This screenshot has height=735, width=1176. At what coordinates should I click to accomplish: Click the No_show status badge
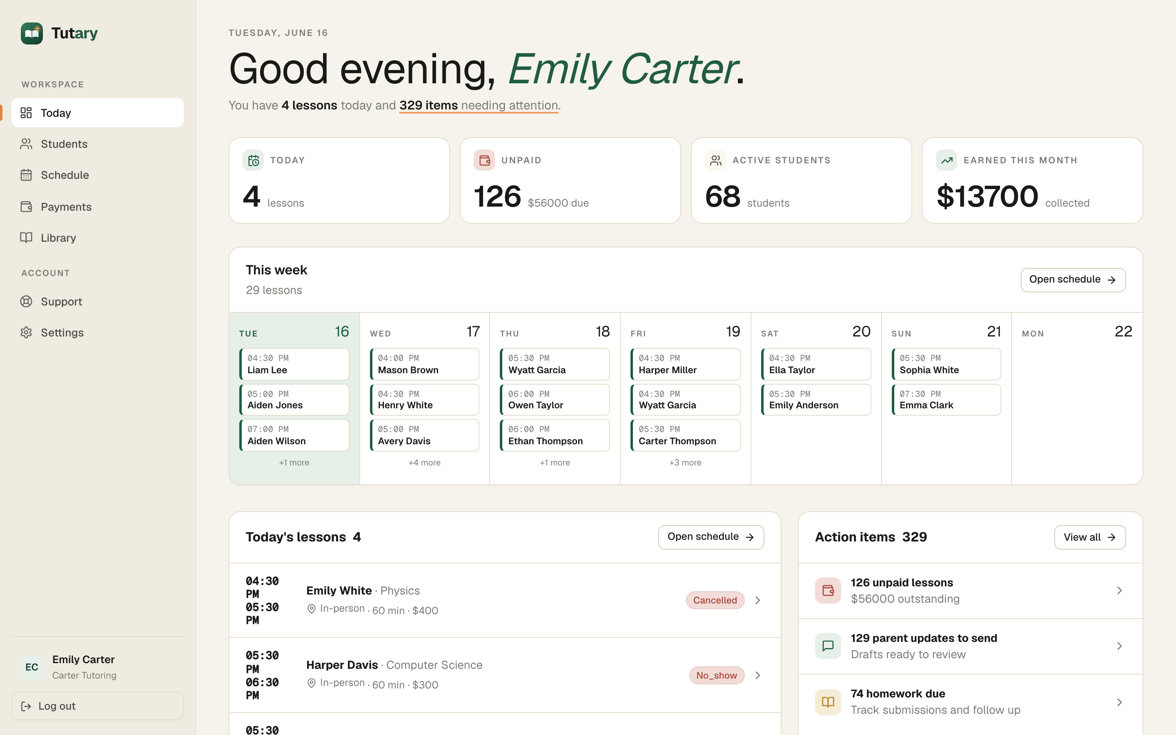tap(716, 675)
